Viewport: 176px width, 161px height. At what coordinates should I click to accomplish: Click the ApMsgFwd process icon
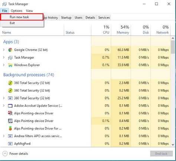[x=10, y=144]
